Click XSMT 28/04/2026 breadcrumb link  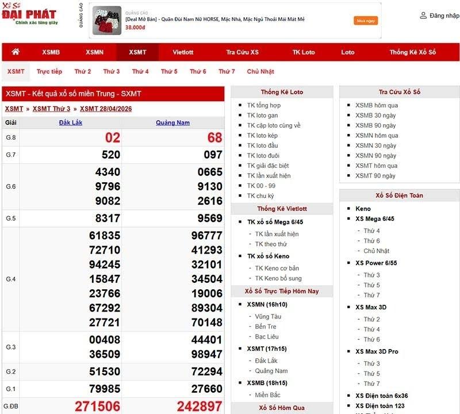click(106, 109)
